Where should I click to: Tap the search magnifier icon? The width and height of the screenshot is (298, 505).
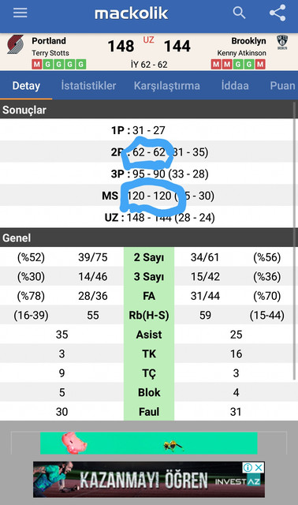coord(239,13)
